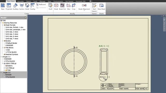Collapse the tugas 1:1 sheet node
Screen dimensions: 166x93
pos(1,57)
